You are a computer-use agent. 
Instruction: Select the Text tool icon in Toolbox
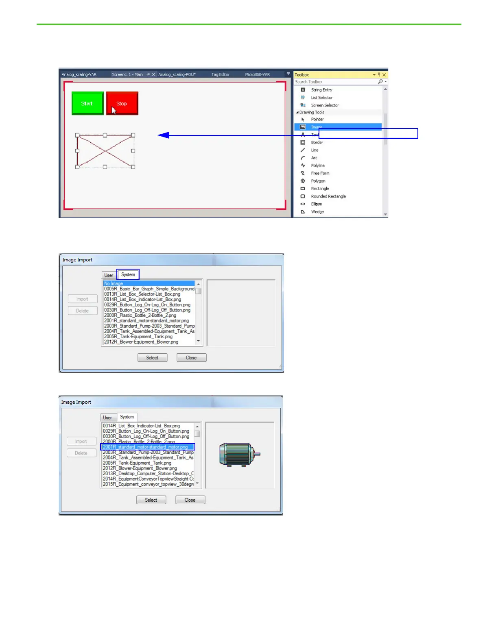[303, 135]
